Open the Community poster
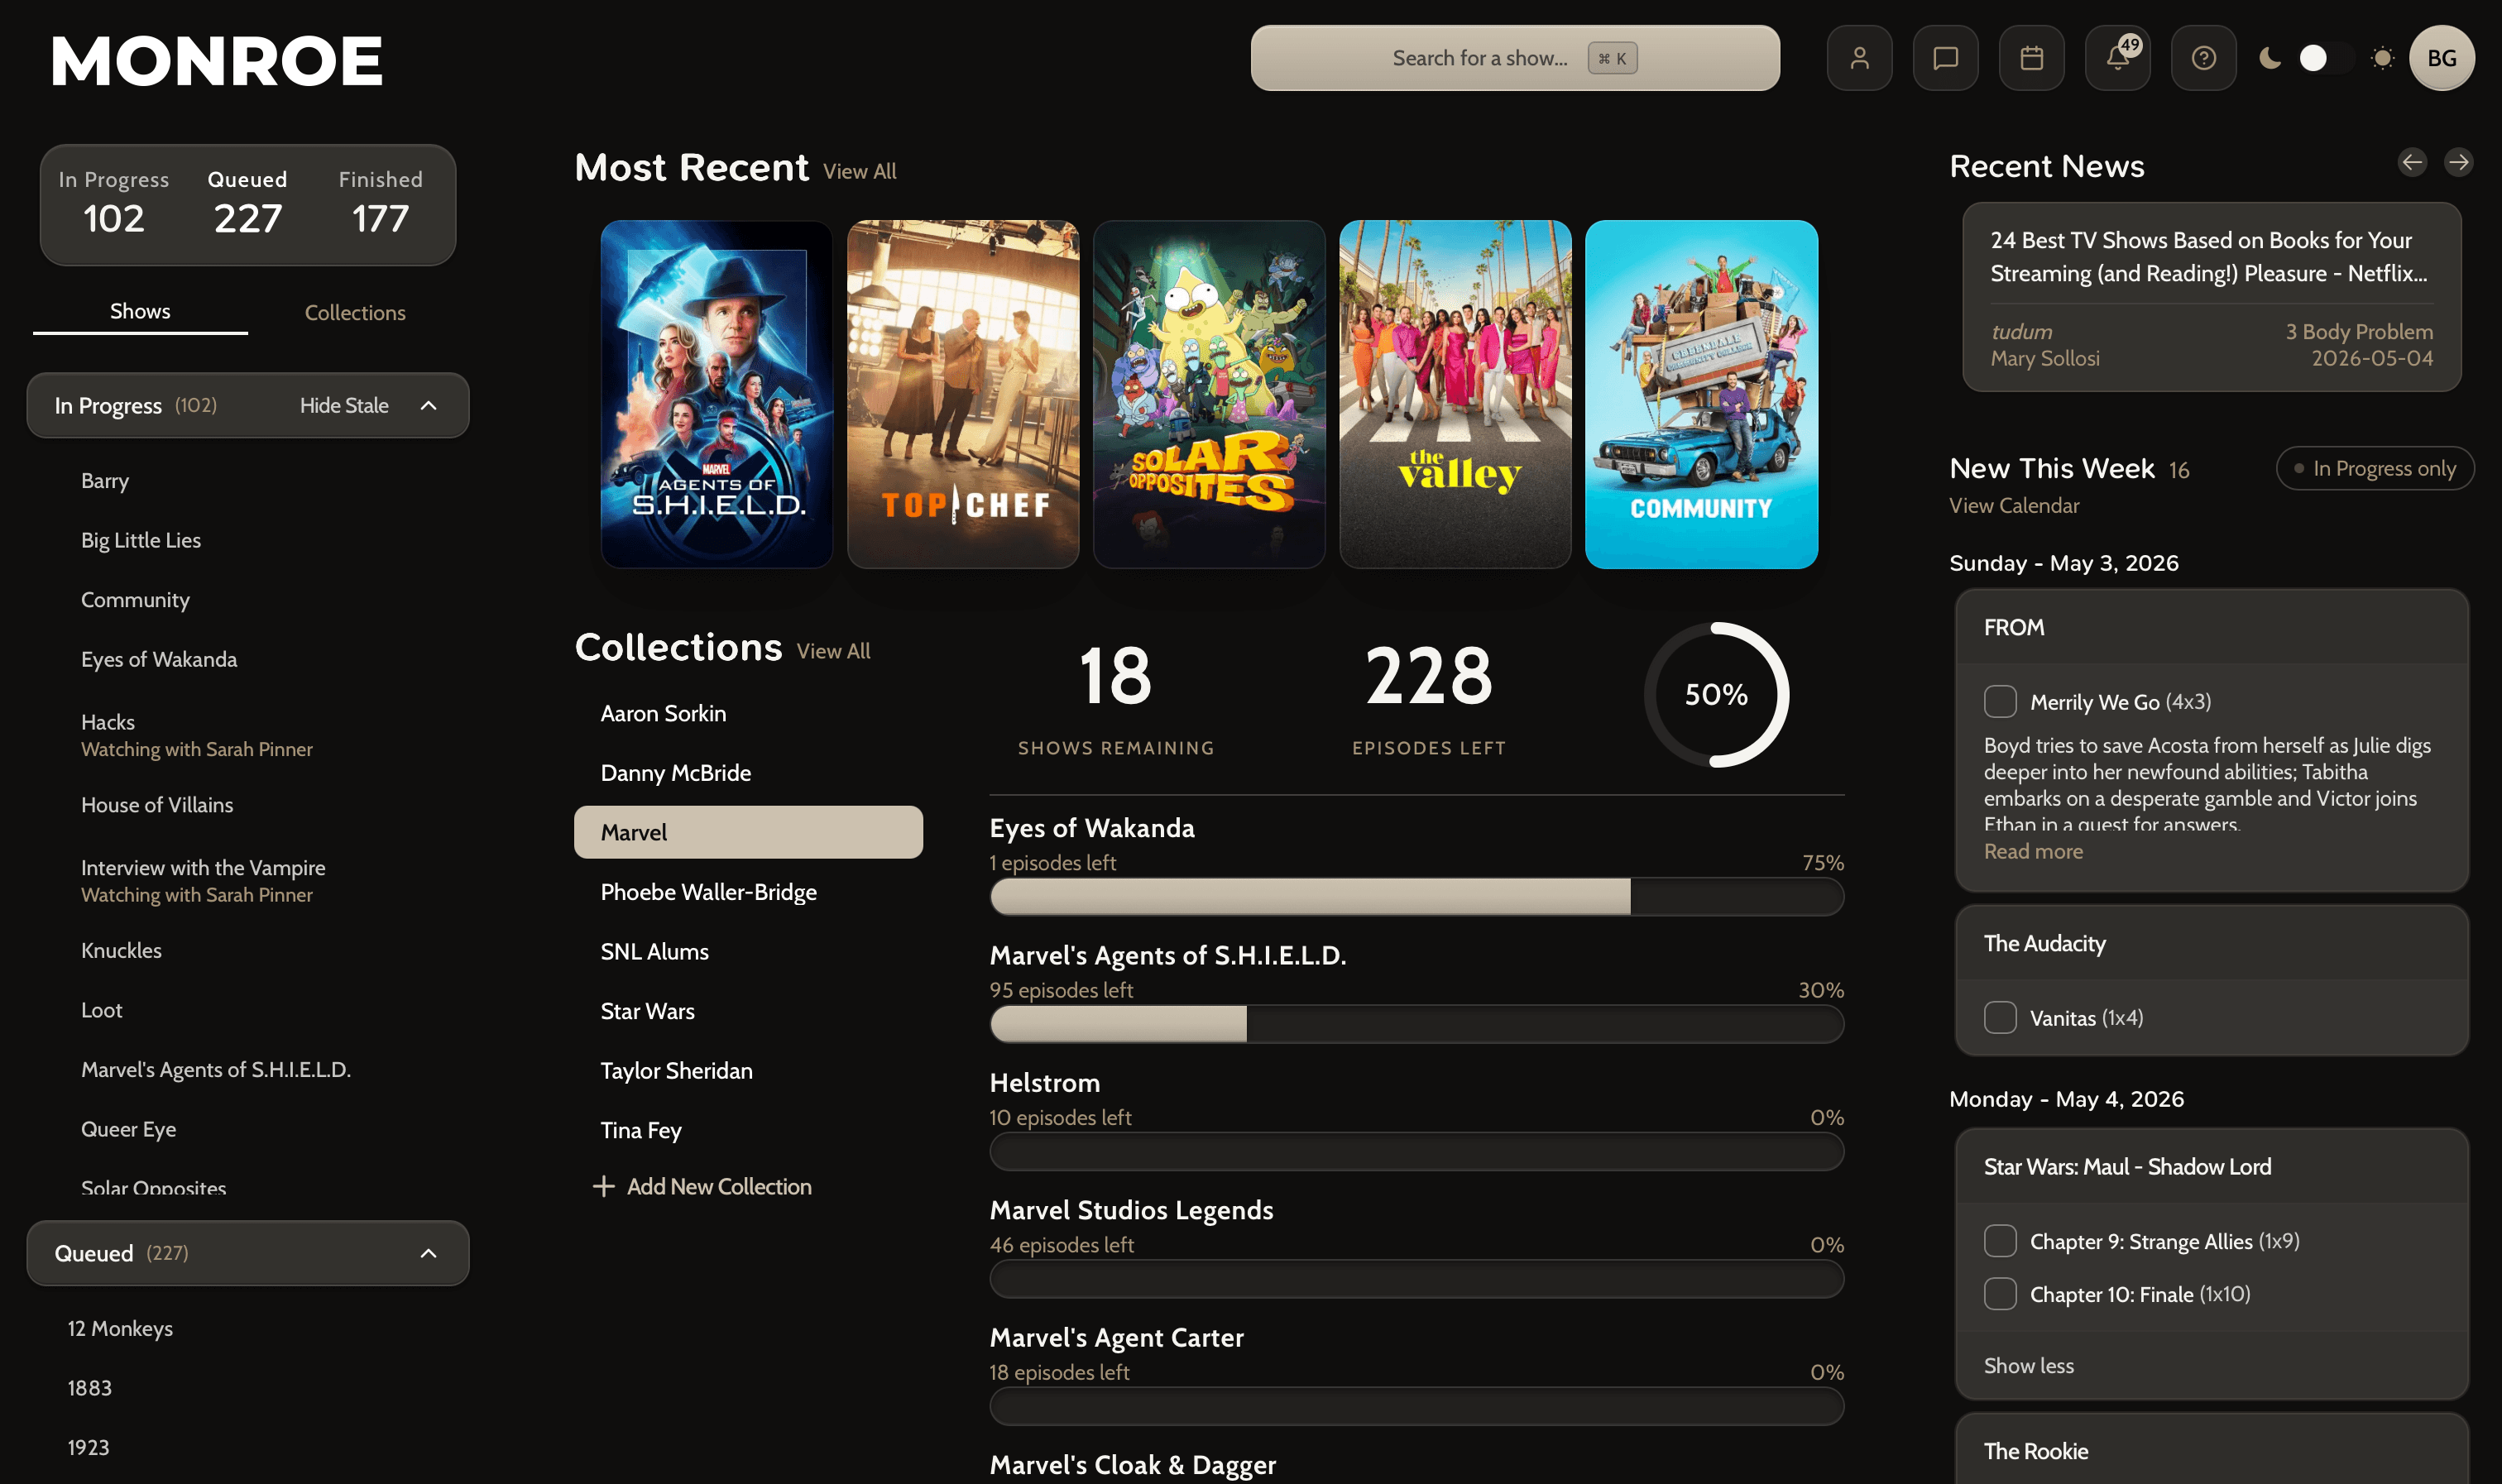 (1701, 394)
